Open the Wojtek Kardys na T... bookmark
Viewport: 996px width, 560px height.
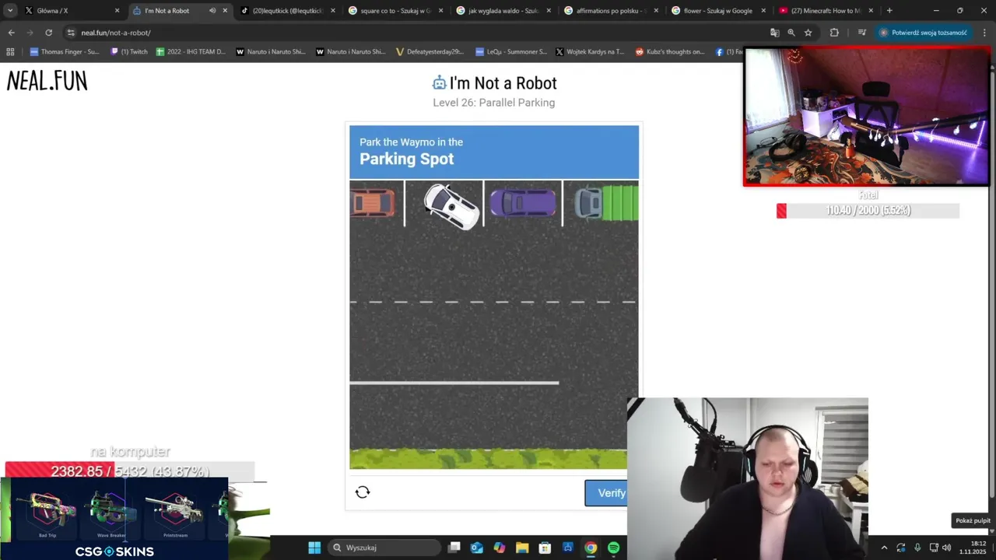(590, 52)
